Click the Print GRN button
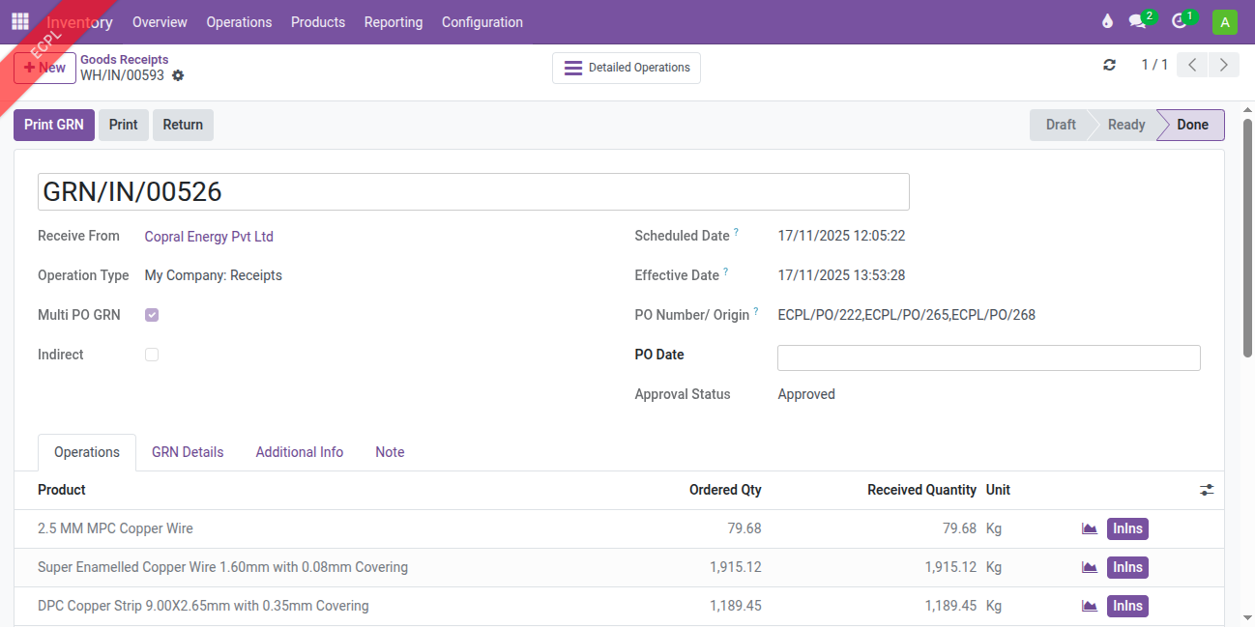1255x627 pixels. coord(54,125)
